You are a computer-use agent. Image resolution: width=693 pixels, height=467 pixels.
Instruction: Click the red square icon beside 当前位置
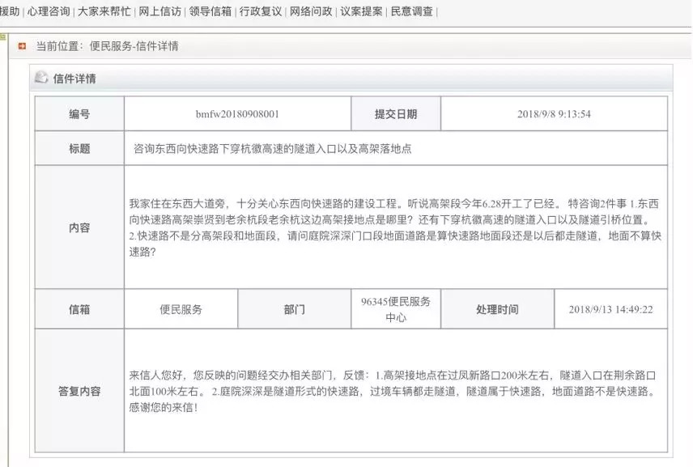22,46
